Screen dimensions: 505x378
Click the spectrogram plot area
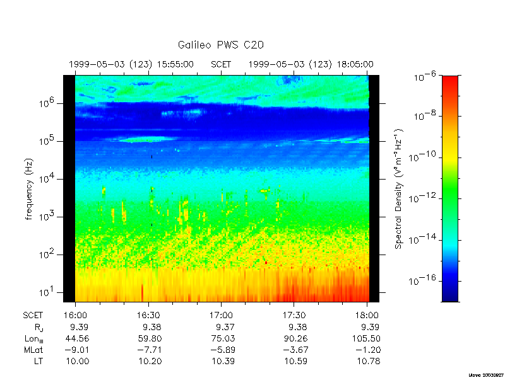point(222,188)
